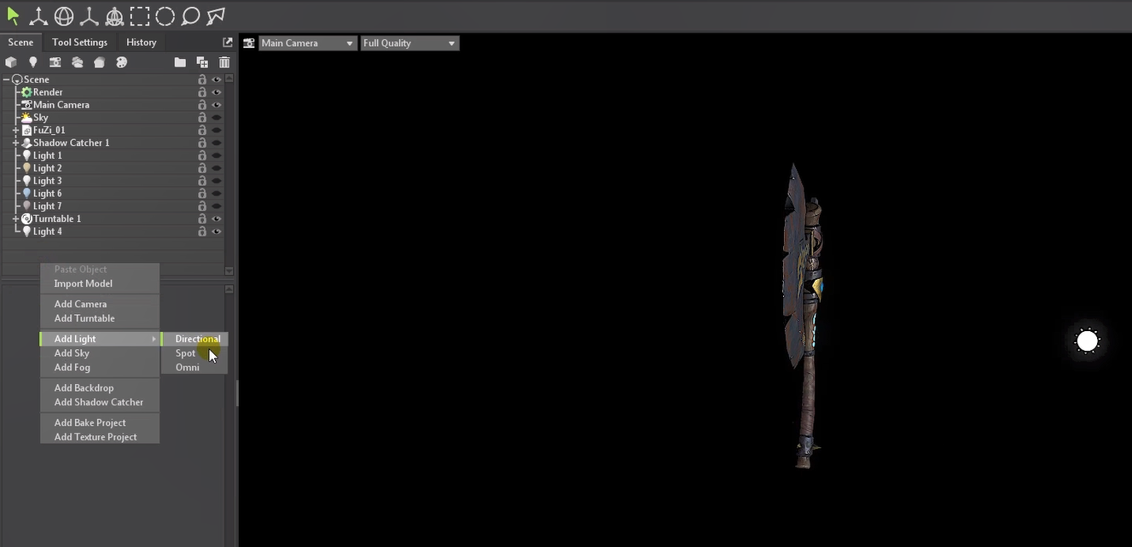Open the Main Camera dropdown

point(307,42)
